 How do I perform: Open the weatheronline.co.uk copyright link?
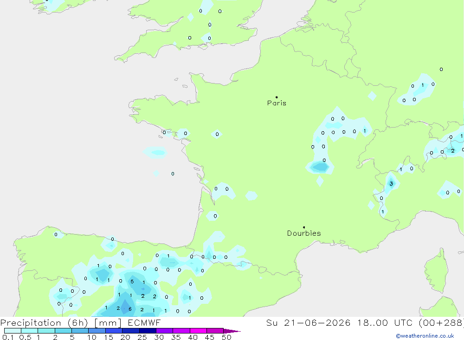[x=425, y=336]
